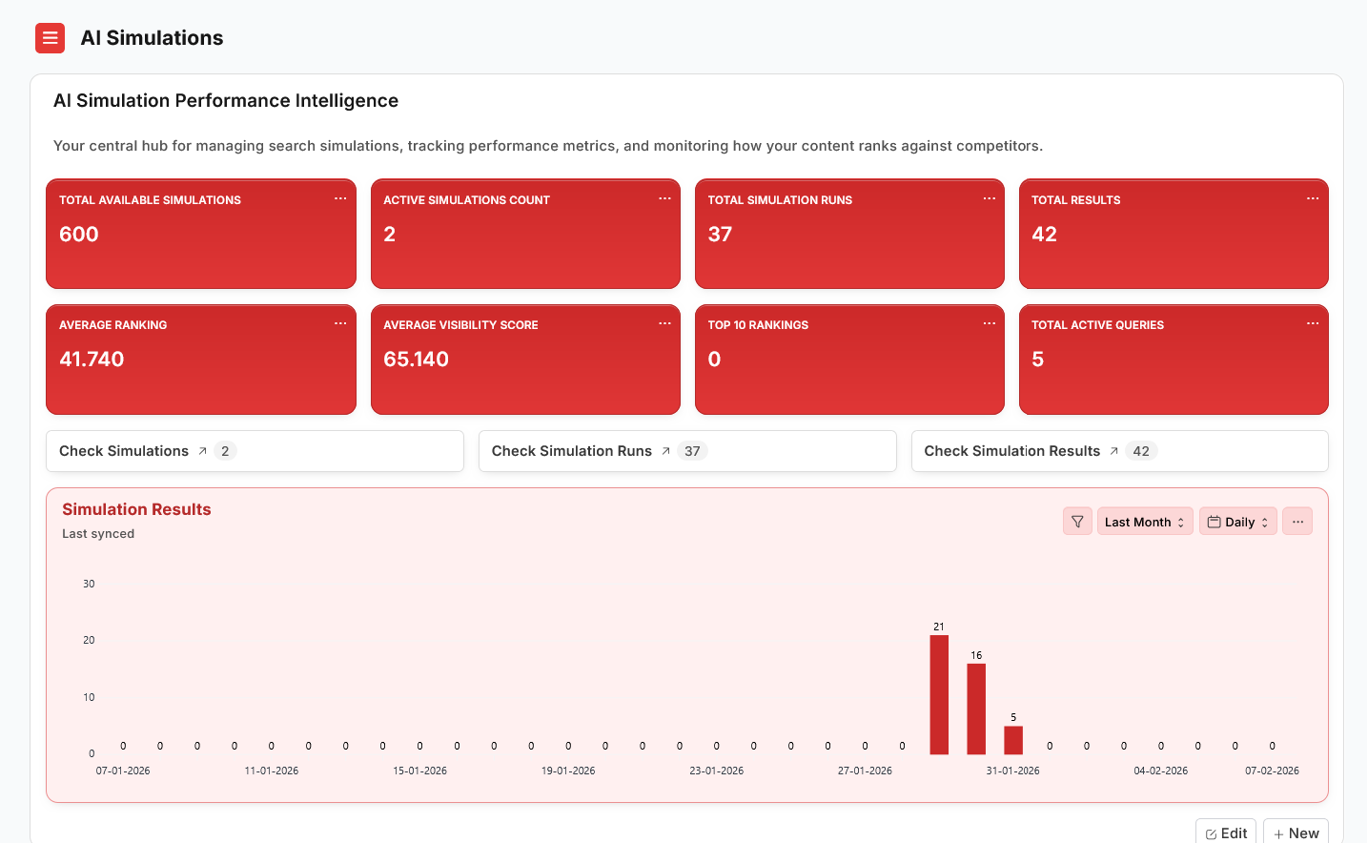Click the AI Simulations page title
The image size is (1368, 843).
(x=152, y=38)
